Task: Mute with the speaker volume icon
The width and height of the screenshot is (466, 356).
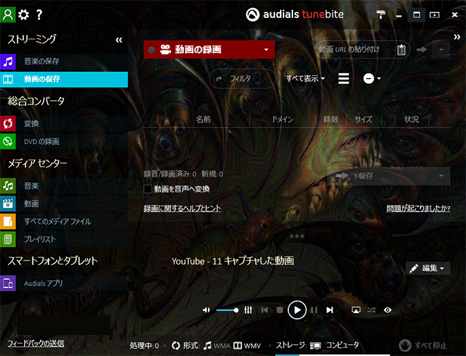Action: click(x=206, y=310)
